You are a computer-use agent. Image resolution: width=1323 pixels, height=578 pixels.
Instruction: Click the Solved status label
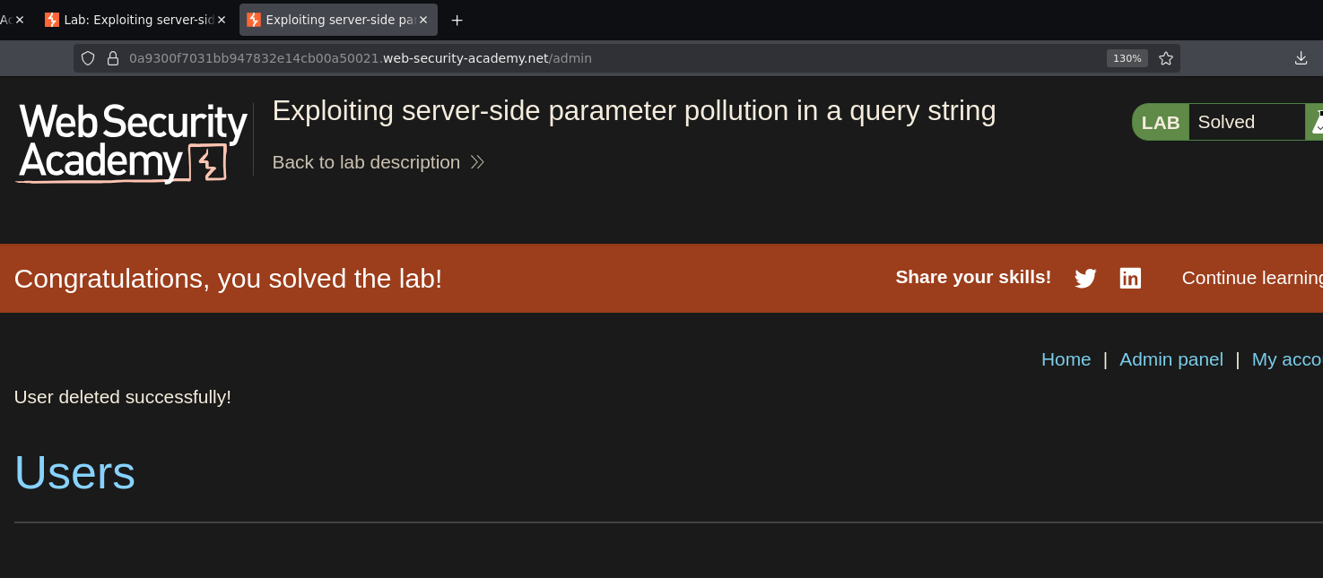tap(1226, 122)
